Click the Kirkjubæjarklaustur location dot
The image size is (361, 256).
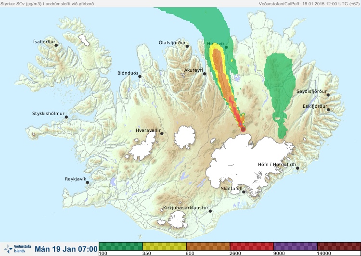pos(210,211)
